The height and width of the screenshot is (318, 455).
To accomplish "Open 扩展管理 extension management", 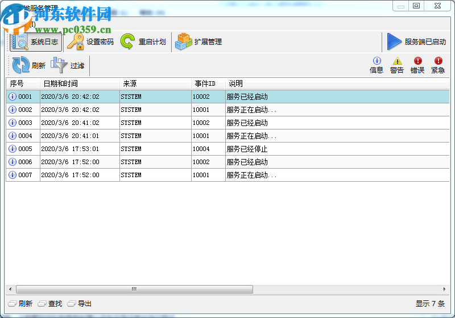I will pyautogui.click(x=198, y=42).
